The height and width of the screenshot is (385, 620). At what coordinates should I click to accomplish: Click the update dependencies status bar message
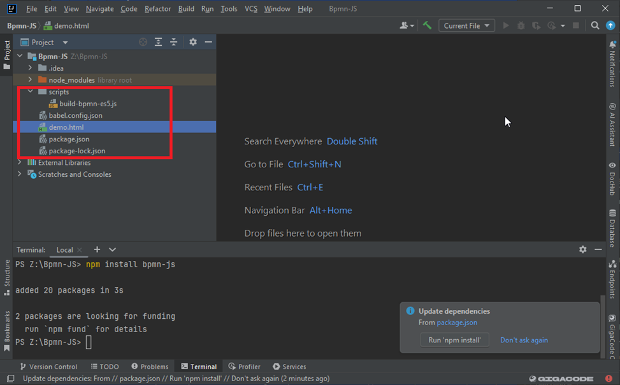(176, 379)
